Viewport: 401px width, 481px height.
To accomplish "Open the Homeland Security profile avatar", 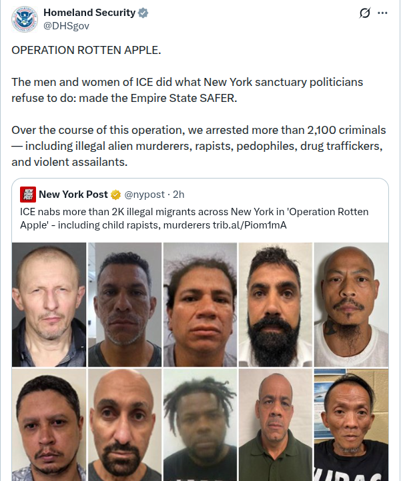I will tap(25, 19).
